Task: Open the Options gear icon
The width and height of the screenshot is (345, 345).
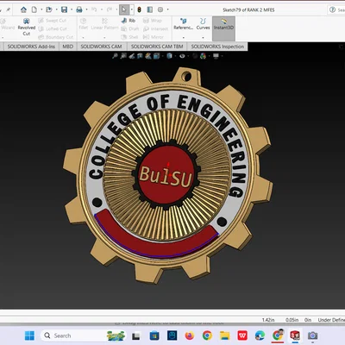Action: pyautogui.click(x=160, y=9)
